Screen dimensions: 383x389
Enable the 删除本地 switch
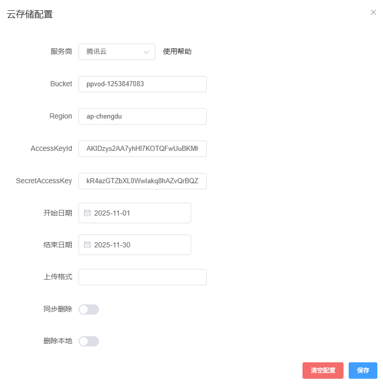[89, 341]
